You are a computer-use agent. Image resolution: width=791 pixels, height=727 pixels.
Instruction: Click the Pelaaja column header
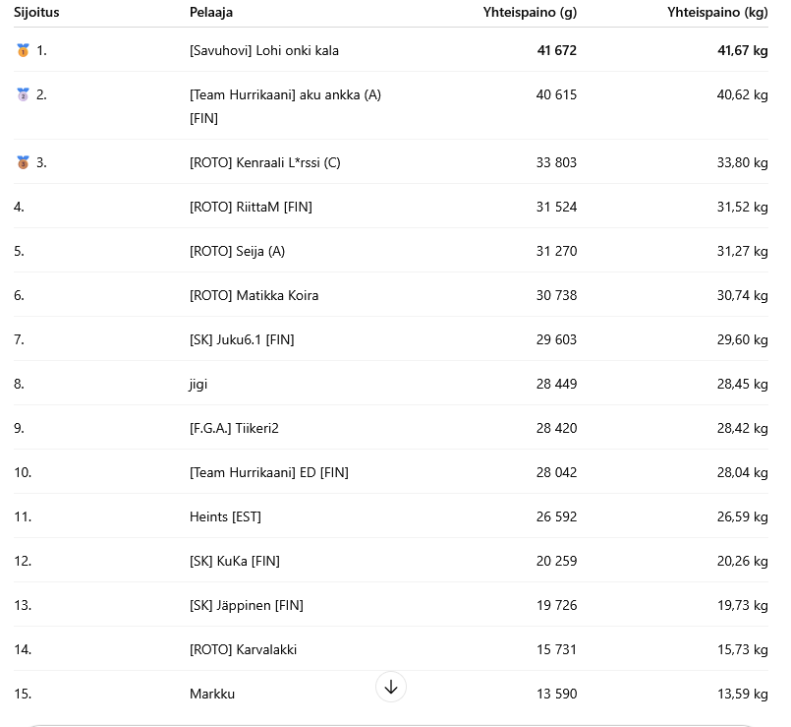(211, 12)
